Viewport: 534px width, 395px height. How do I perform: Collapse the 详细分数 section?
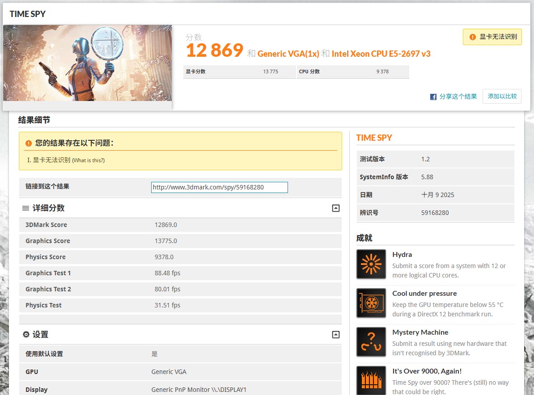click(x=336, y=208)
